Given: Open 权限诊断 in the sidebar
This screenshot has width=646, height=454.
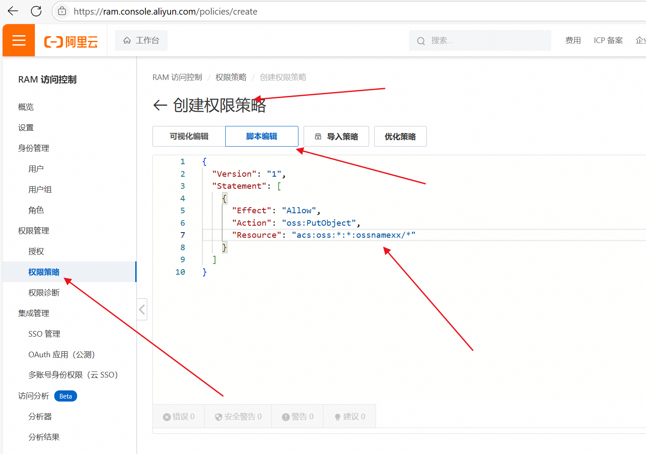Looking at the screenshot, I should (x=44, y=293).
